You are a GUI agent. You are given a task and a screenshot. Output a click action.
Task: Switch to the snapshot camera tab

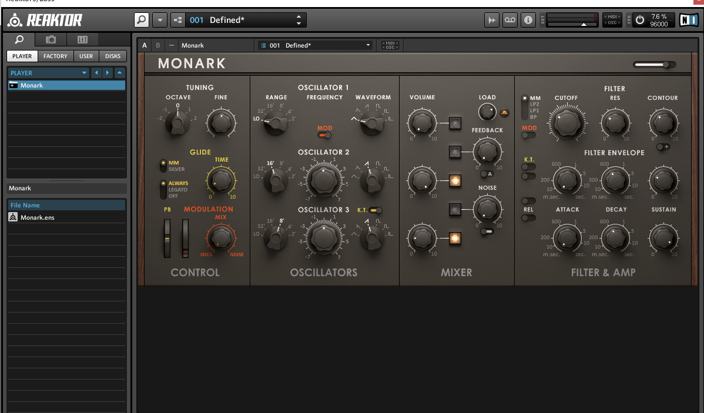click(x=51, y=39)
